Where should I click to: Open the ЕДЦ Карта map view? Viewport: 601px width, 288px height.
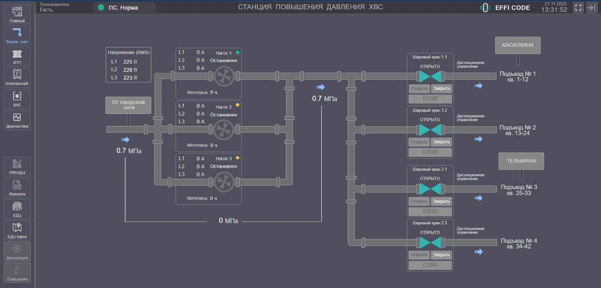(x=17, y=230)
